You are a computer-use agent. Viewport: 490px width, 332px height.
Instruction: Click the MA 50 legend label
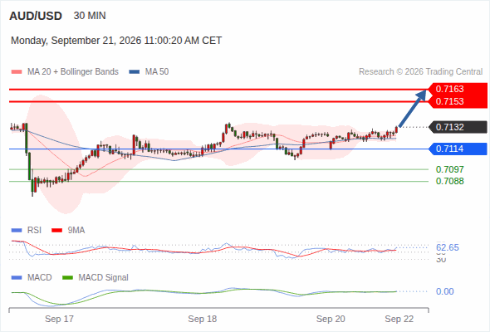pos(157,72)
